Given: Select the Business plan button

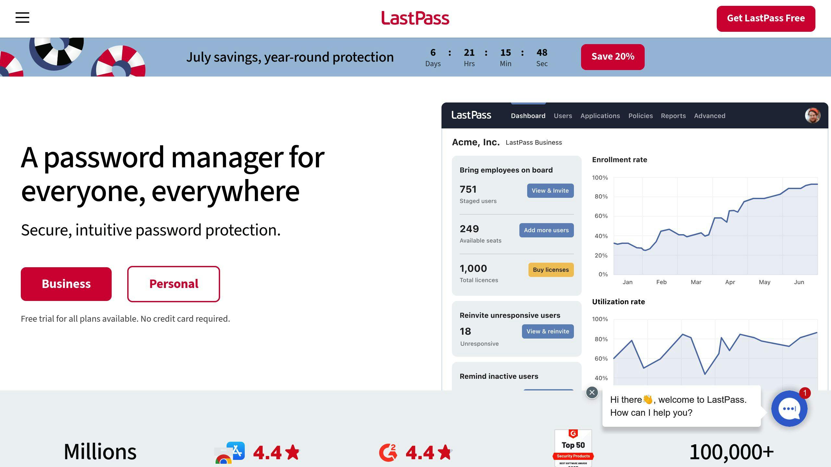Looking at the screenshot, I should click(66, 284).
